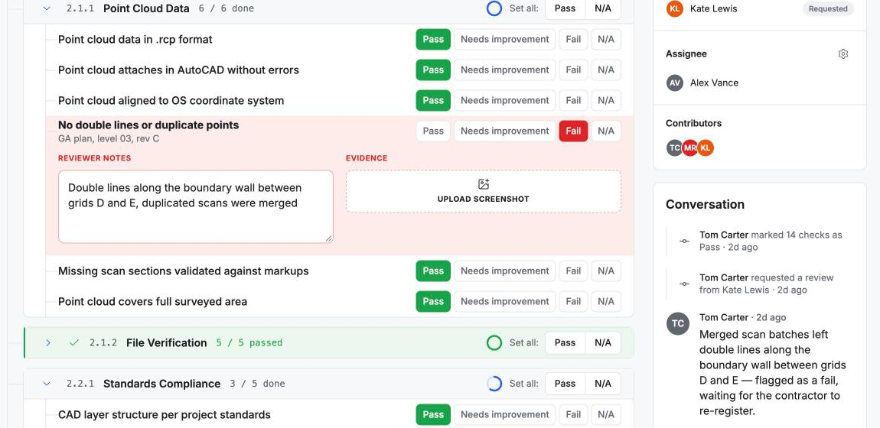Mark .rcp format as Needs improvement
880x428 pixels.
[504, 39]
